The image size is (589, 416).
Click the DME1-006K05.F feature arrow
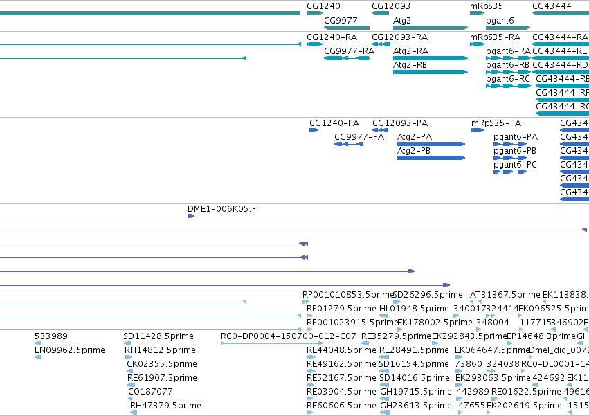191,216
